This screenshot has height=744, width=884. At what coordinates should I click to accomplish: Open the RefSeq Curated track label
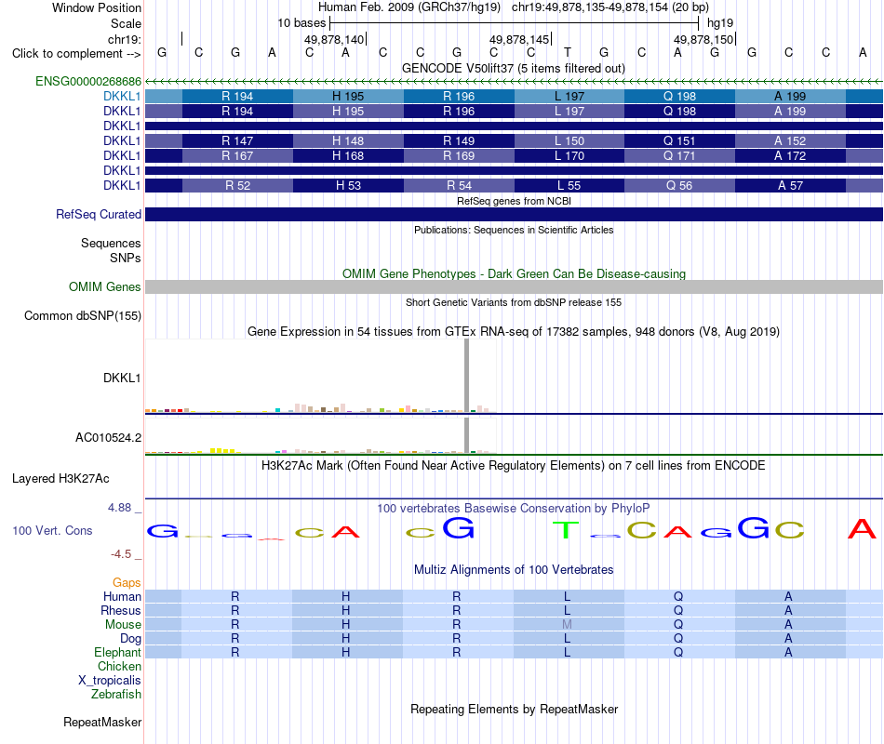(x=99, y=214)
